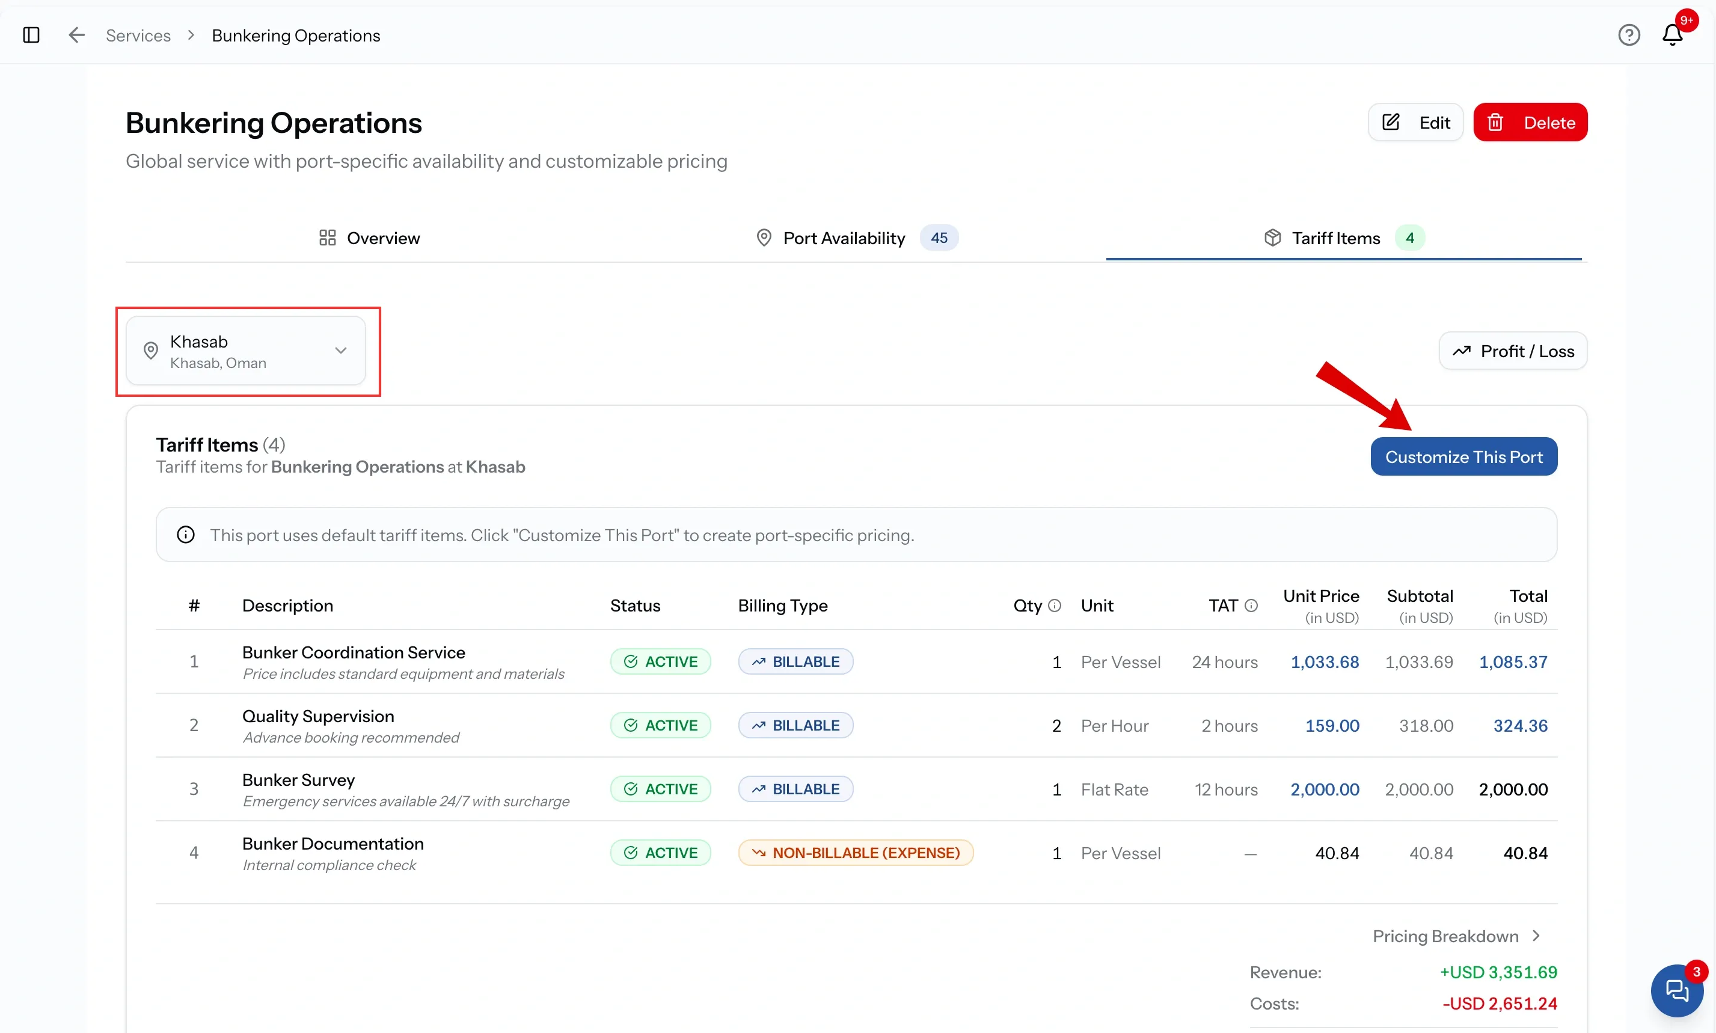Click Bunker Survey row title
The width and height of the screenshot is (1716, 1033).
click(x=298, y=780)
